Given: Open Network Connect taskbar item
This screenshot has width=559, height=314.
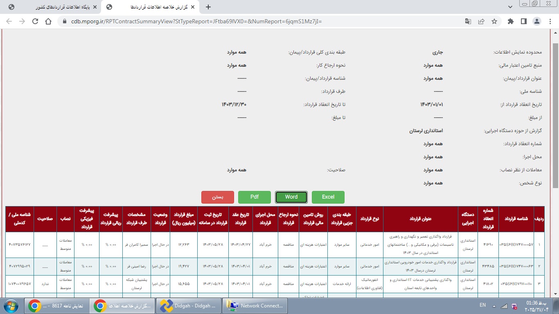Looking at the screenshot, I should tap(255, 305).
